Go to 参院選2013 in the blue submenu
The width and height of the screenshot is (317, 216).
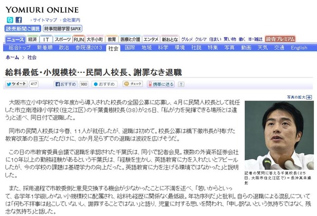click(89, 47)
